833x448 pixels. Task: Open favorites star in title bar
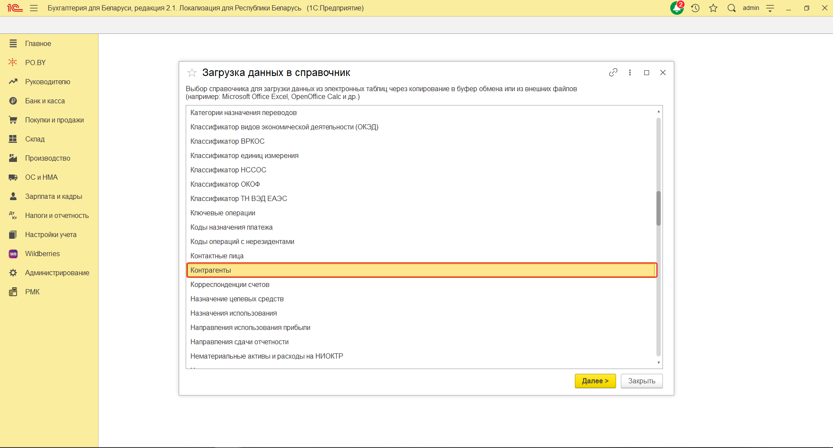pyautogui.click(x=713, y=8)
